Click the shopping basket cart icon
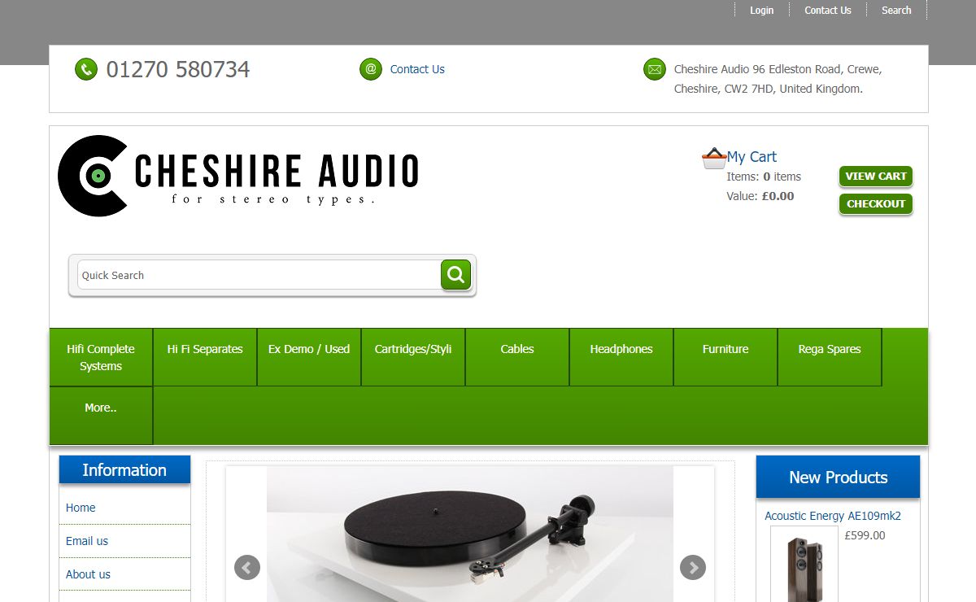The image size is (976, 602). (714, 158)
